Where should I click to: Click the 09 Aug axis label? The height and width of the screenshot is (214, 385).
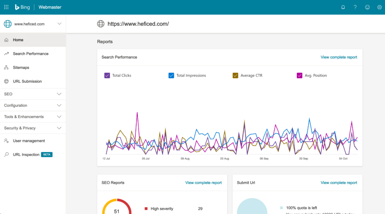click(185, 158)
